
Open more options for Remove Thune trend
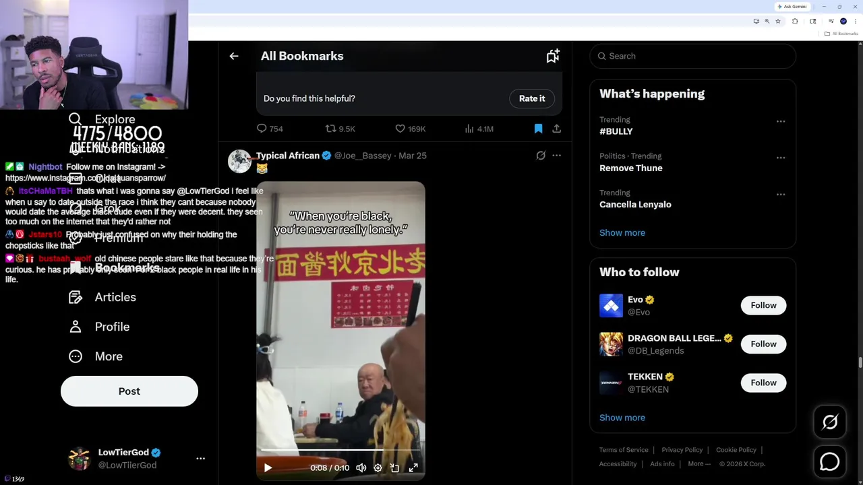click(781, 158)
